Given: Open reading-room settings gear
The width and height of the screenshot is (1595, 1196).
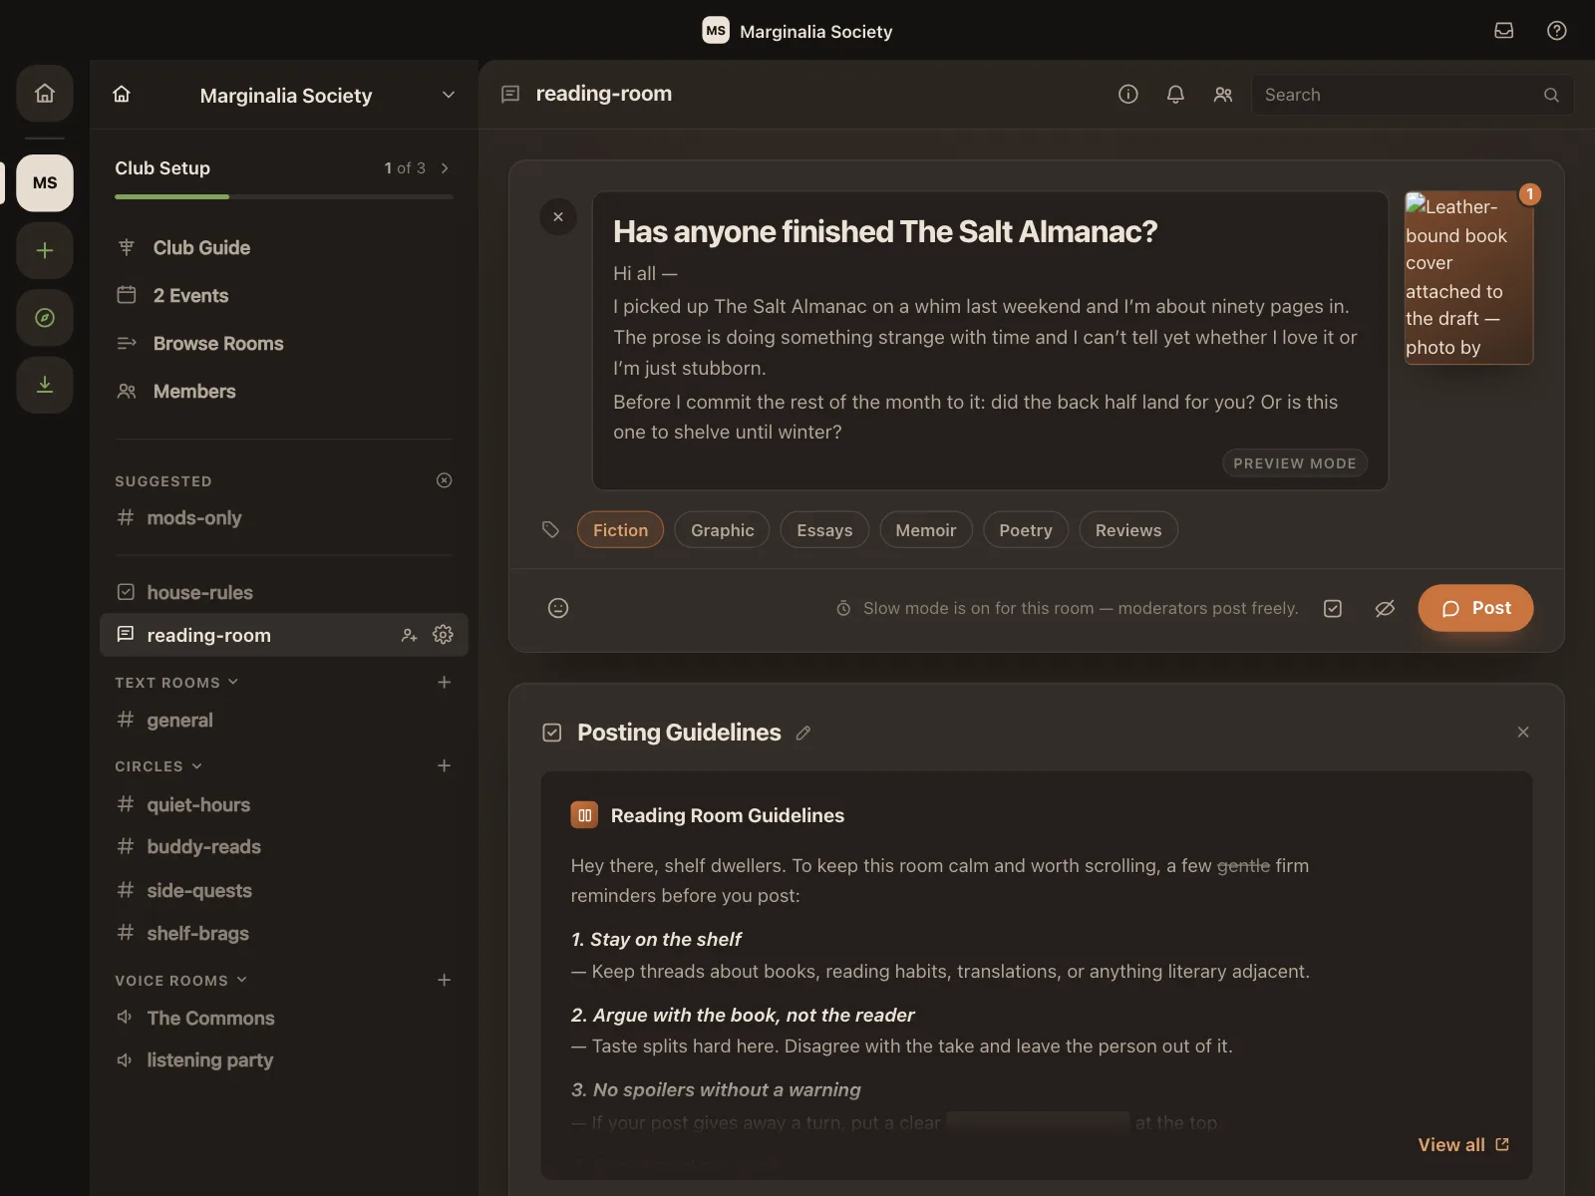Looking at the screenshot, I should [444, 635].
